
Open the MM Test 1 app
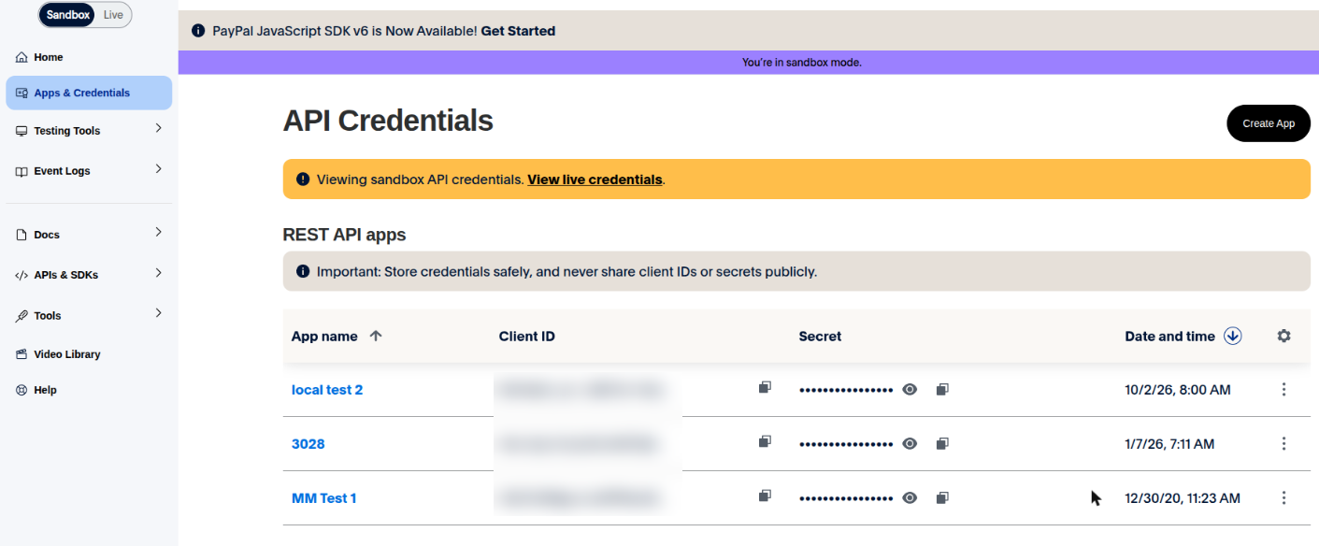(324, 498)
